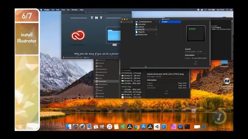The image size is (248, 139).
Task: Open the yellow Notes app in Dock
Action: click(x=116, y=127)
